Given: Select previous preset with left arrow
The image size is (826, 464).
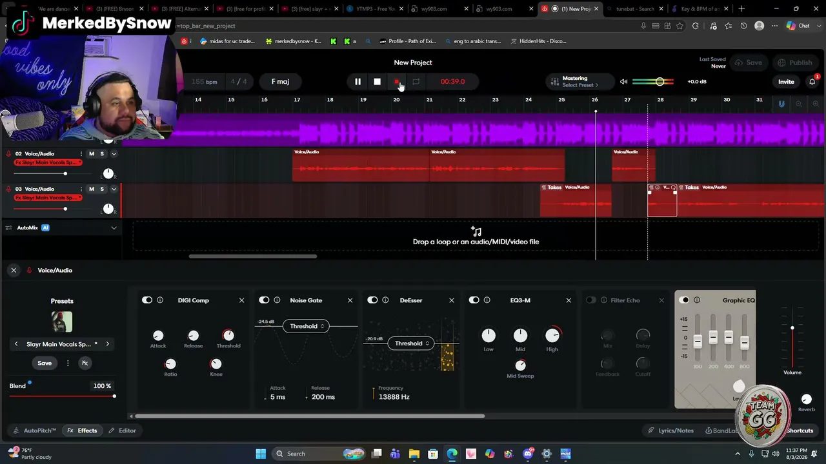Looking at the screenshot, I should pyautogui.click(x=16, y=344).
